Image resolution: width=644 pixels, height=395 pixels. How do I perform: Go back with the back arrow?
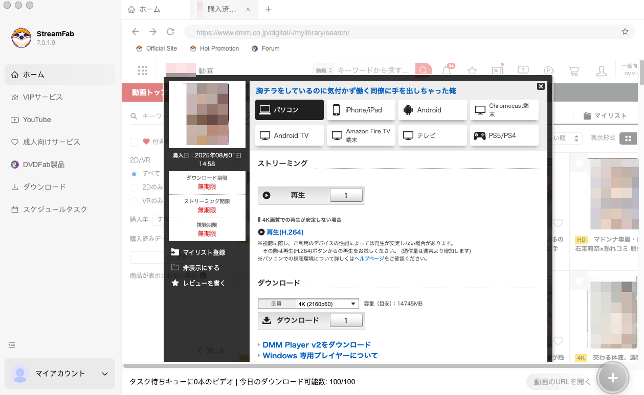pos(136,32)
